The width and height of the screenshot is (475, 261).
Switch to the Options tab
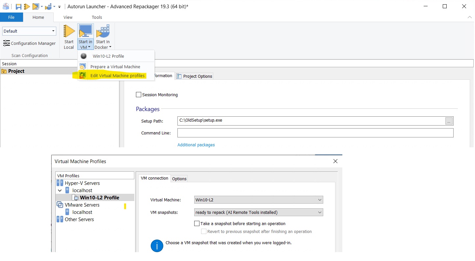point(179,179)
